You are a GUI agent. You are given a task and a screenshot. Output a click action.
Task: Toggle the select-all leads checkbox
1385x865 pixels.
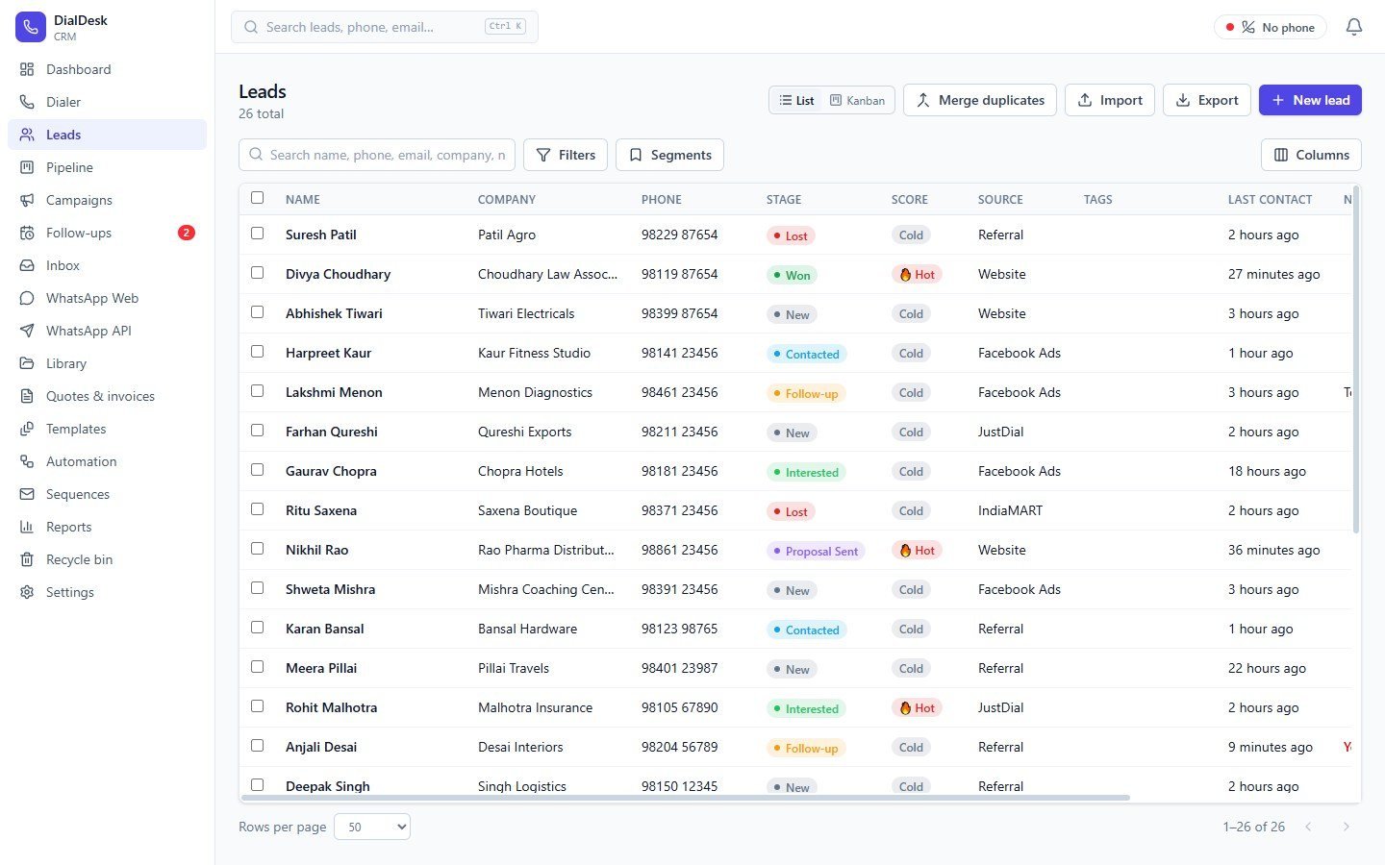point(257,198)
